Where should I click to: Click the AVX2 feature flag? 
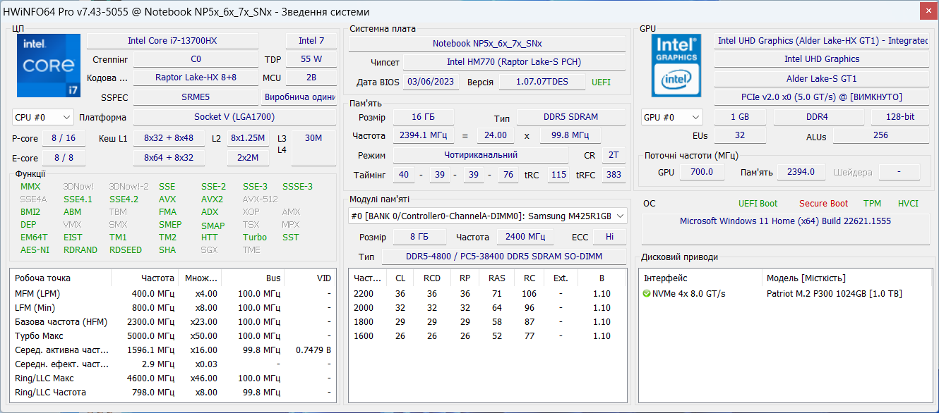coord(211,199)
